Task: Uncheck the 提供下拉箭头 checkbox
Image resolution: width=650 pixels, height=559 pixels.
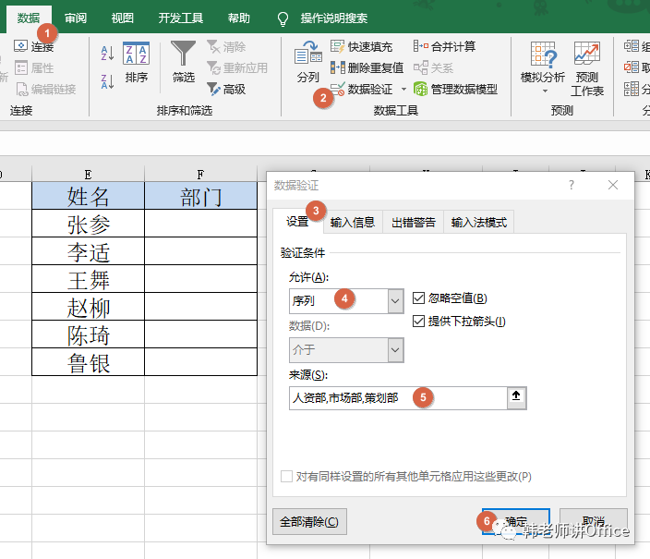Action: click(419, 322)
